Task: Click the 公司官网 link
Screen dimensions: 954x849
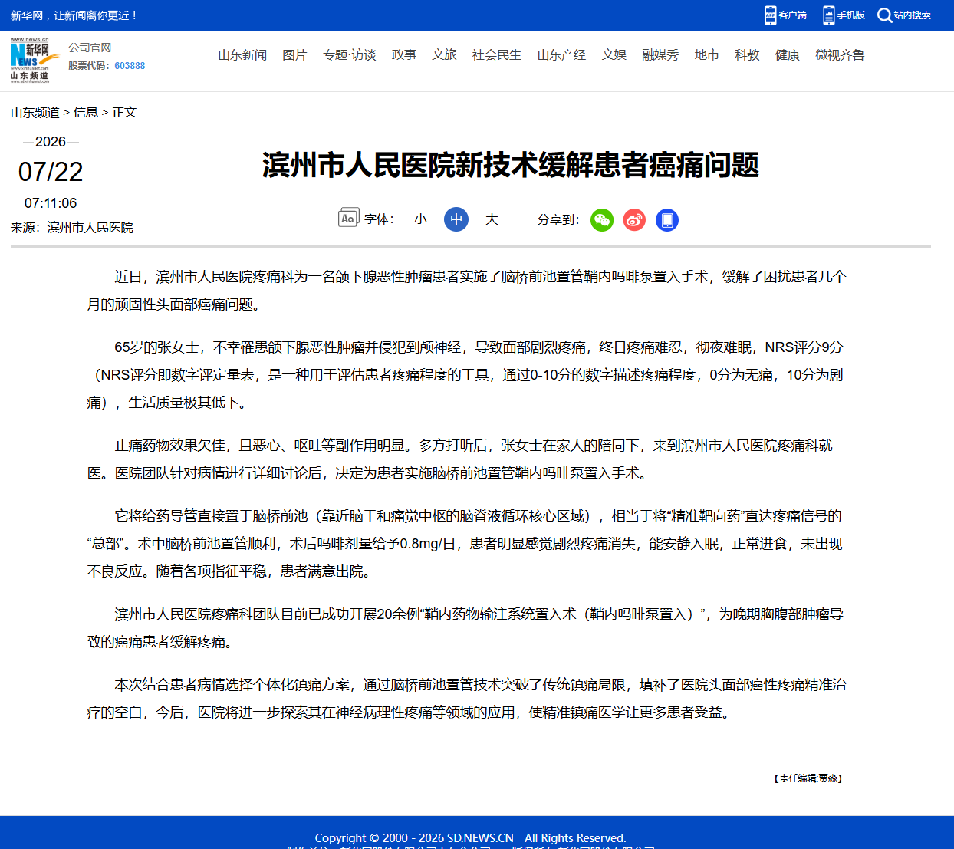Action: pos(90,48)
